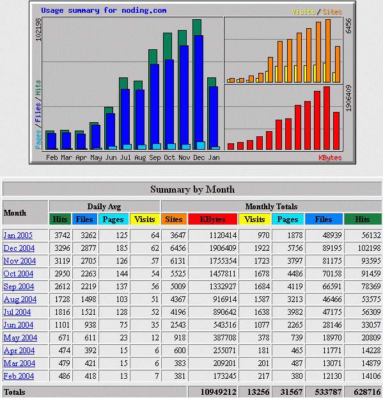Select the Apr 2004 link
The width and height of the screenshot is (383, 398).
point(19,351)
